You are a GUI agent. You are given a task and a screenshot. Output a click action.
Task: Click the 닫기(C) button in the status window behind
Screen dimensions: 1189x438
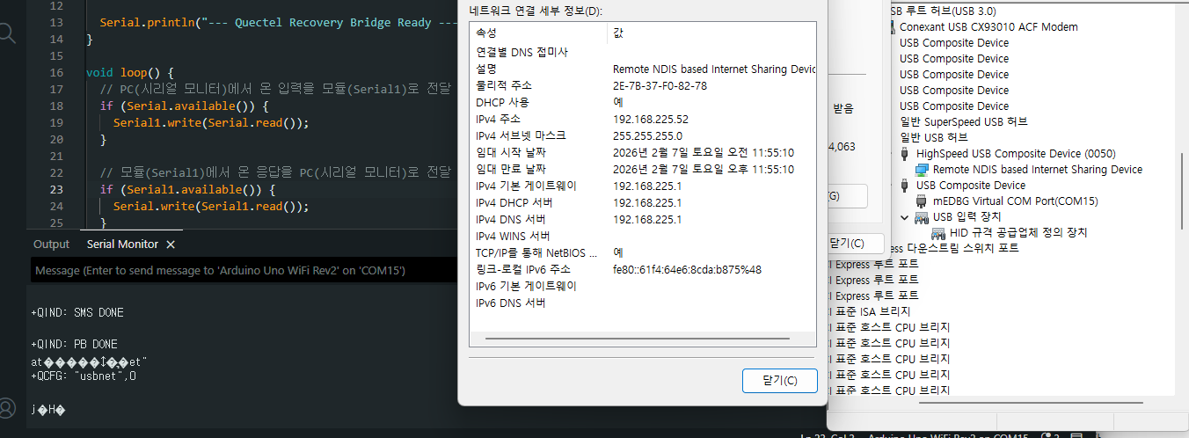847,244
